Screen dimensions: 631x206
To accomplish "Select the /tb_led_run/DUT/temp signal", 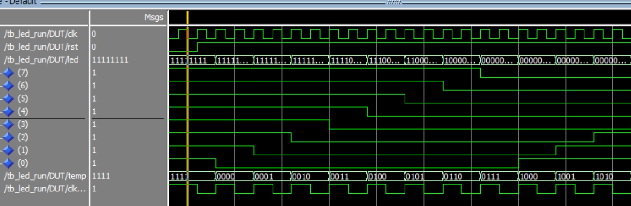I will tap(45, 176).
